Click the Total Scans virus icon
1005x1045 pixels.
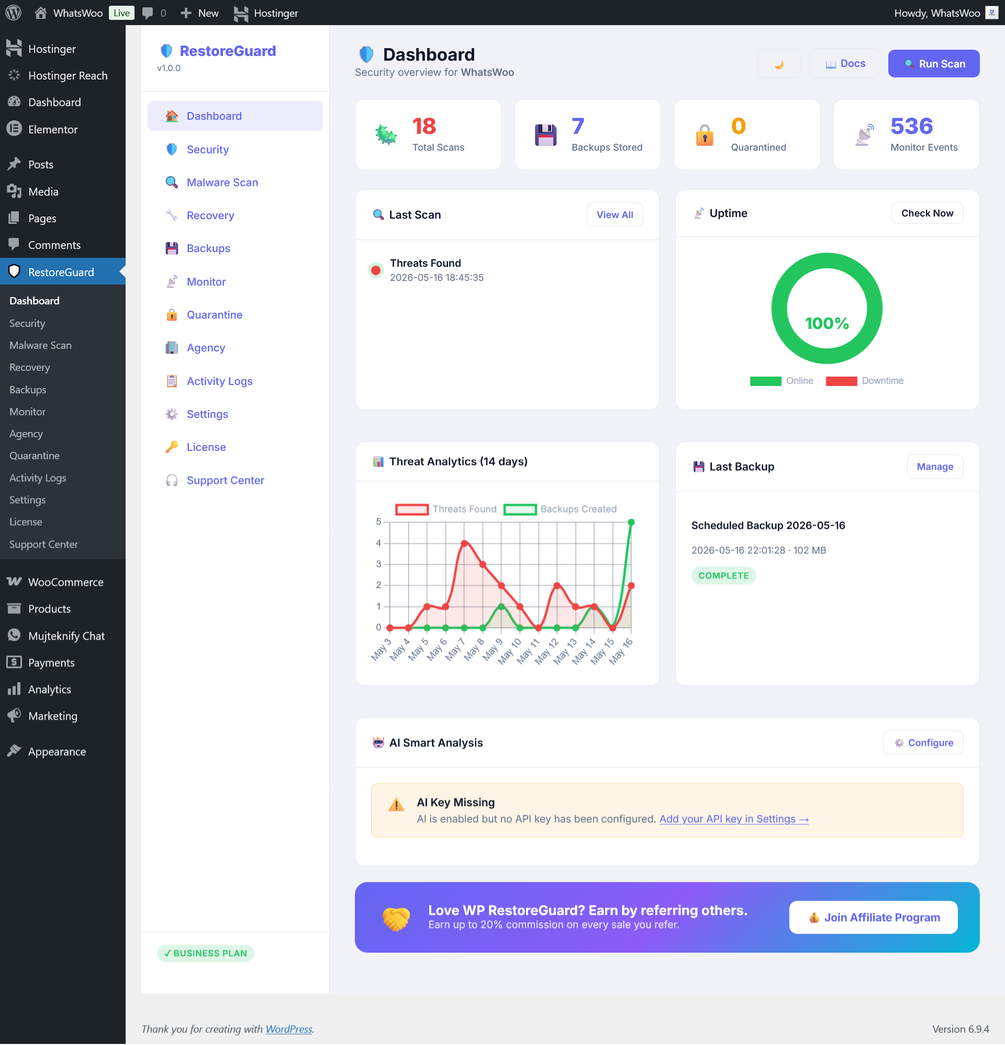(x=386, y=135)
